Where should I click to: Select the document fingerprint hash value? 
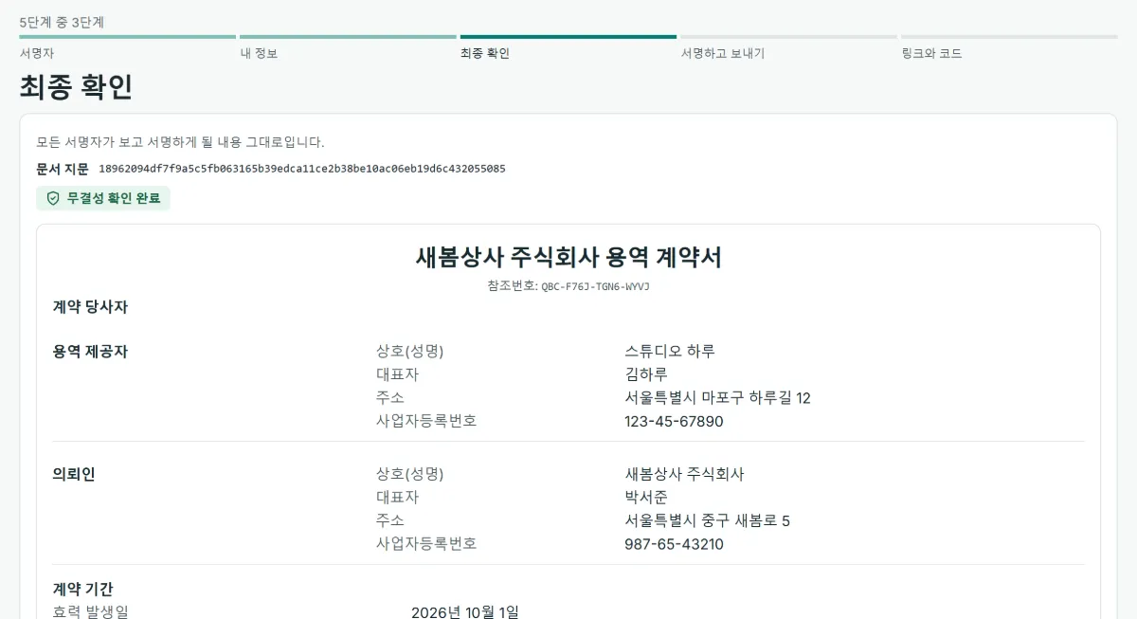point(302,169)
